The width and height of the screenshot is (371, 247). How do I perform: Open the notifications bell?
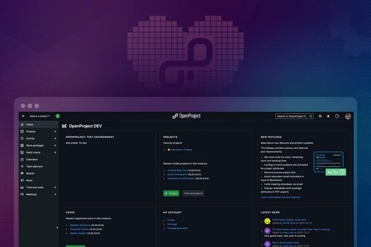(x=328, y=116)
